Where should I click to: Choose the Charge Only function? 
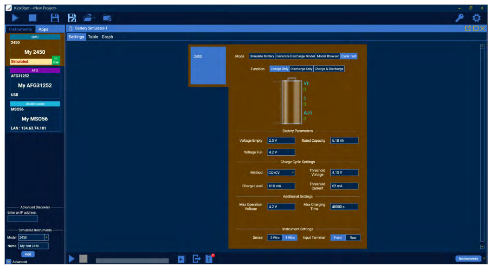(x=279, y=69)
